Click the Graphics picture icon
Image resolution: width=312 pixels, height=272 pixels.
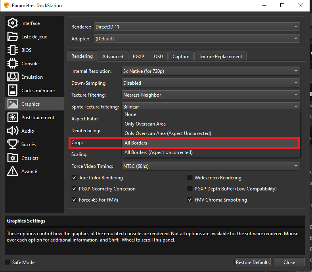13,104
